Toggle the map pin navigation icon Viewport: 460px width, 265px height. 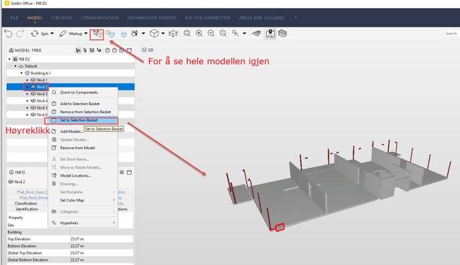click(x=271, y=33)
